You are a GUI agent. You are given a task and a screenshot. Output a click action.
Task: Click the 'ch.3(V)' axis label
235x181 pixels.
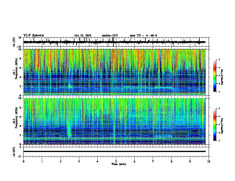coord(14,152)
